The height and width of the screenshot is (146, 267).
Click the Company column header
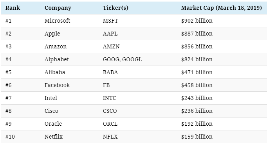[x=58, y=8]
